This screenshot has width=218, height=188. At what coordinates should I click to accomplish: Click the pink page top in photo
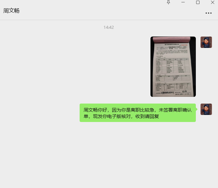(x=171, y=40)
